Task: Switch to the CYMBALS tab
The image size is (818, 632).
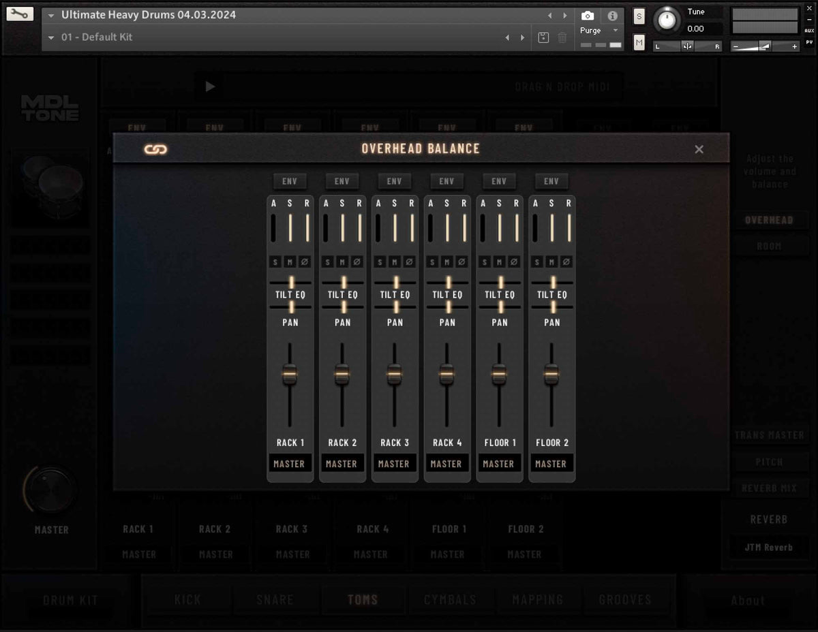Action: 451,600
